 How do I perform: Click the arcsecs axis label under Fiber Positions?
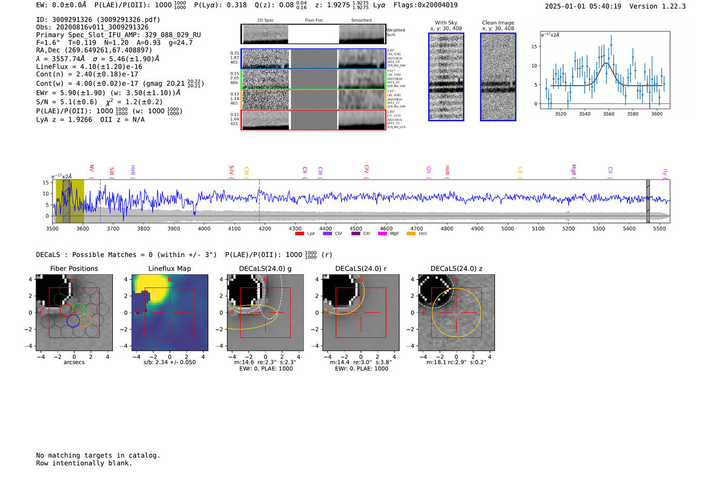[74, 362]
